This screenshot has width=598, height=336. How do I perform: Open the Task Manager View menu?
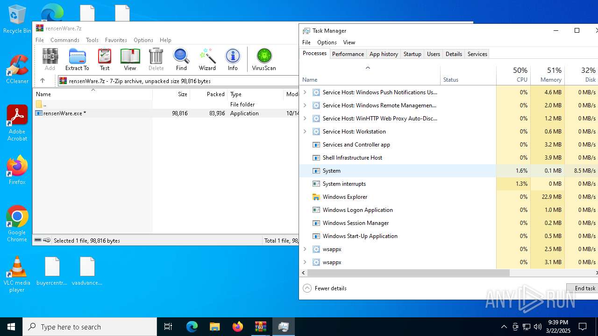click(349, 42)
